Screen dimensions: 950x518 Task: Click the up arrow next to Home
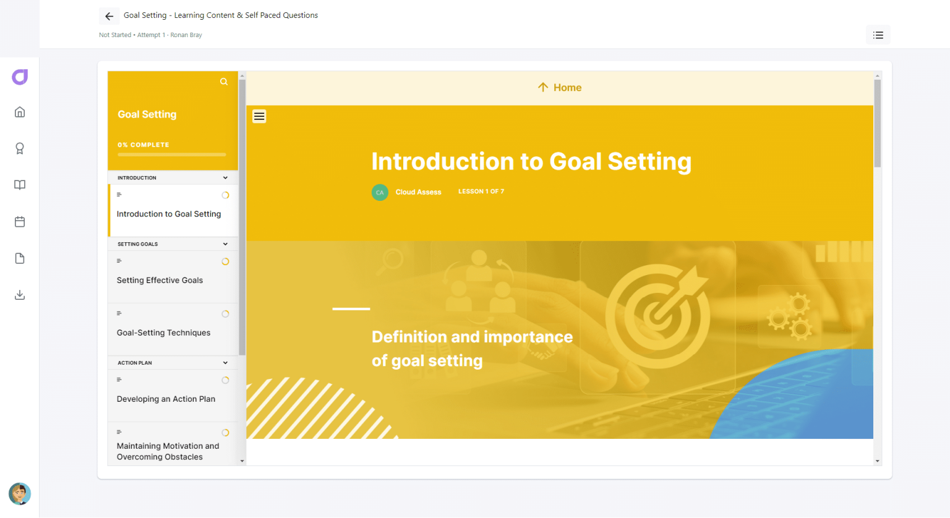click(x=543, y=87)
